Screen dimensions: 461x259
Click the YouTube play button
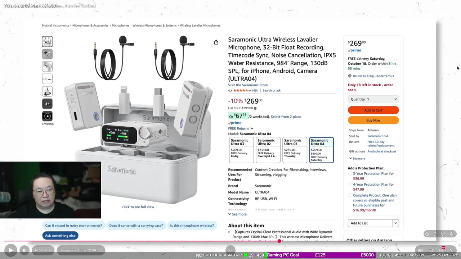pyautogui.click(x=10, y=250)
